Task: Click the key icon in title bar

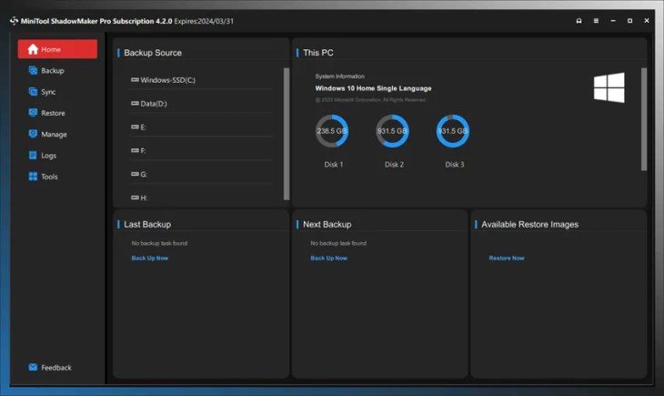Action: click(578, 21)
